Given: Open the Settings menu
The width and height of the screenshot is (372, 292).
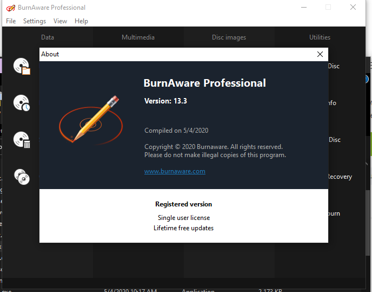Looking at the screenshot, I should tap(35, 21).
